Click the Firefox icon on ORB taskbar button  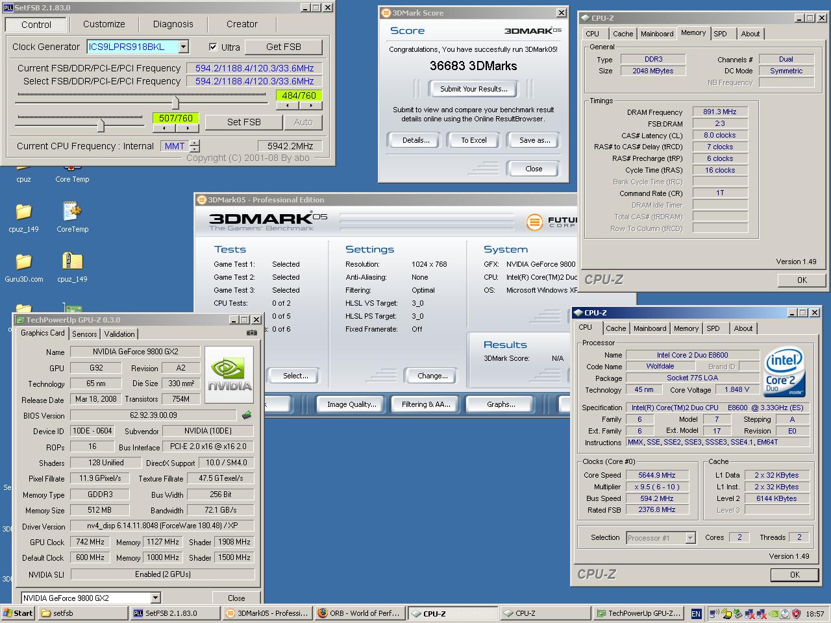point(322,613)
